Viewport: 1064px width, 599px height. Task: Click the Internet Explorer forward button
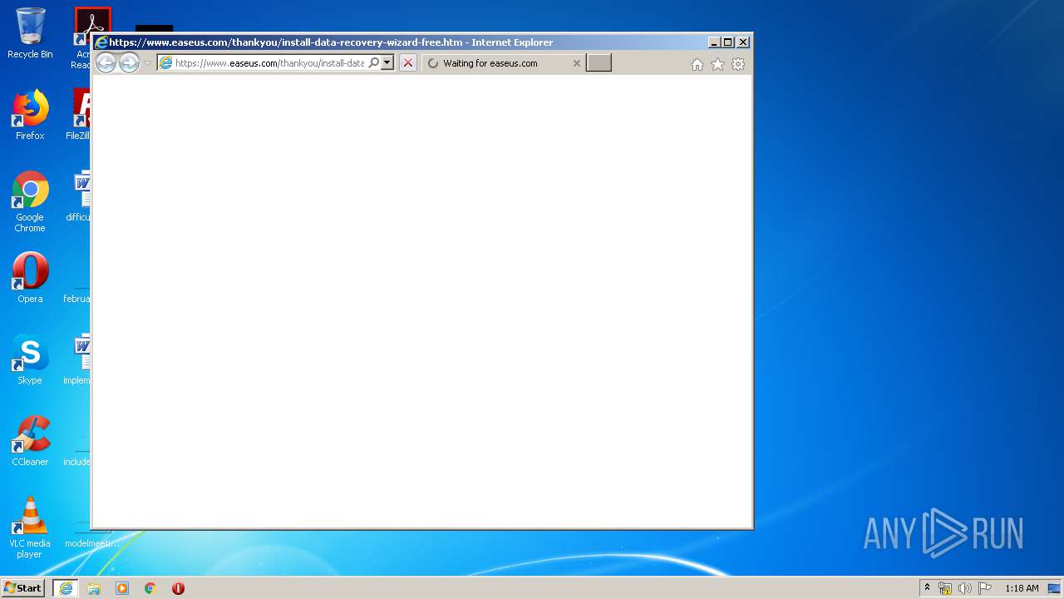[x=129, y=62]
